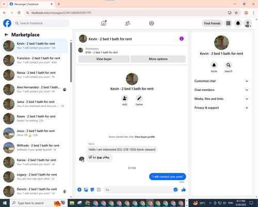Screen dimensions: 258x207
Task: Open Nessa conversation
Action: coord(35,75)
